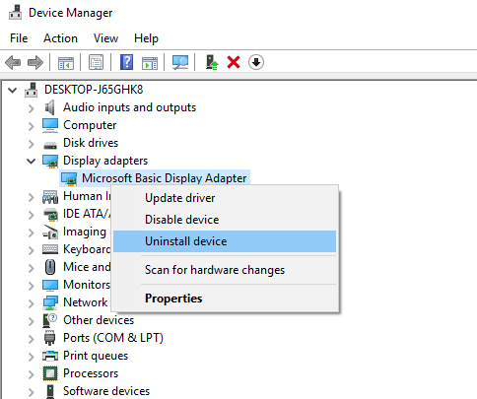Click the Computer monitor icon
This screenshot has width=477, height=399.
click(50, 125)
